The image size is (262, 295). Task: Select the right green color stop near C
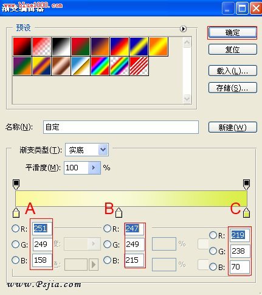coord(246,213)
